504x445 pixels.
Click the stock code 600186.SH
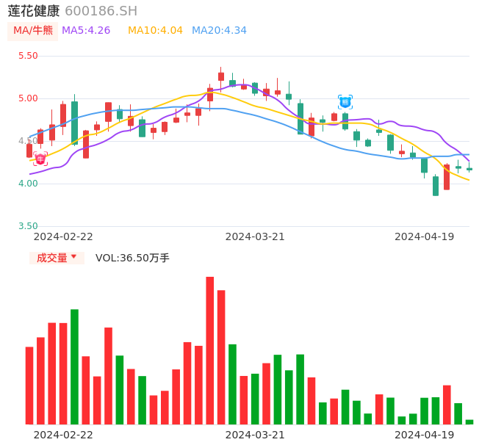101,11
